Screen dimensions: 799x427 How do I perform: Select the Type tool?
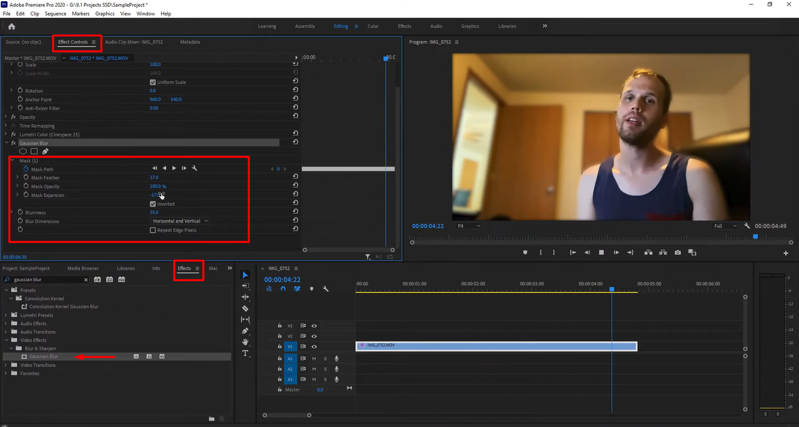point(245,353)
